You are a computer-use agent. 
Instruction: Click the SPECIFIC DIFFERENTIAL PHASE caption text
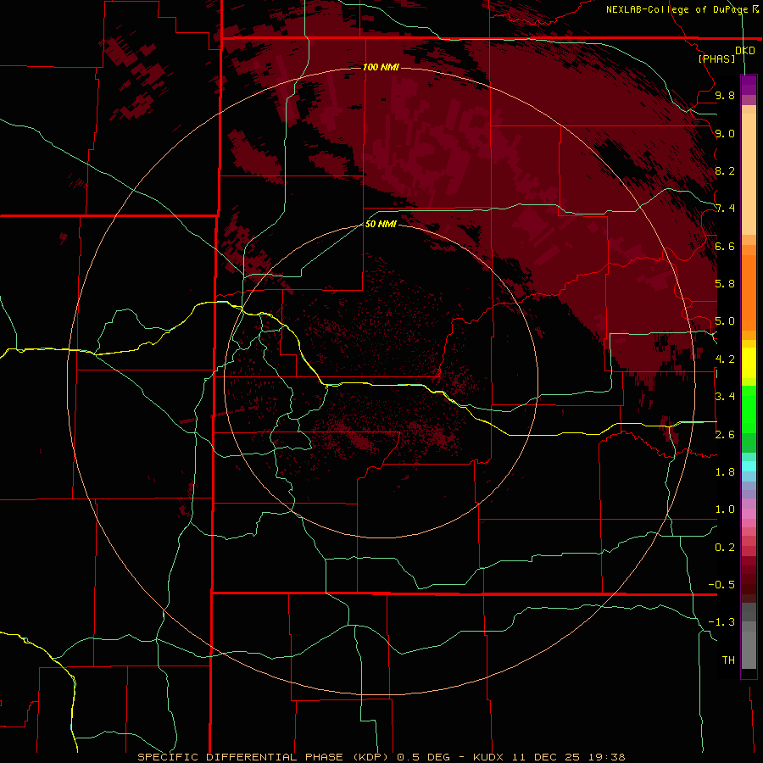[242, 757]
